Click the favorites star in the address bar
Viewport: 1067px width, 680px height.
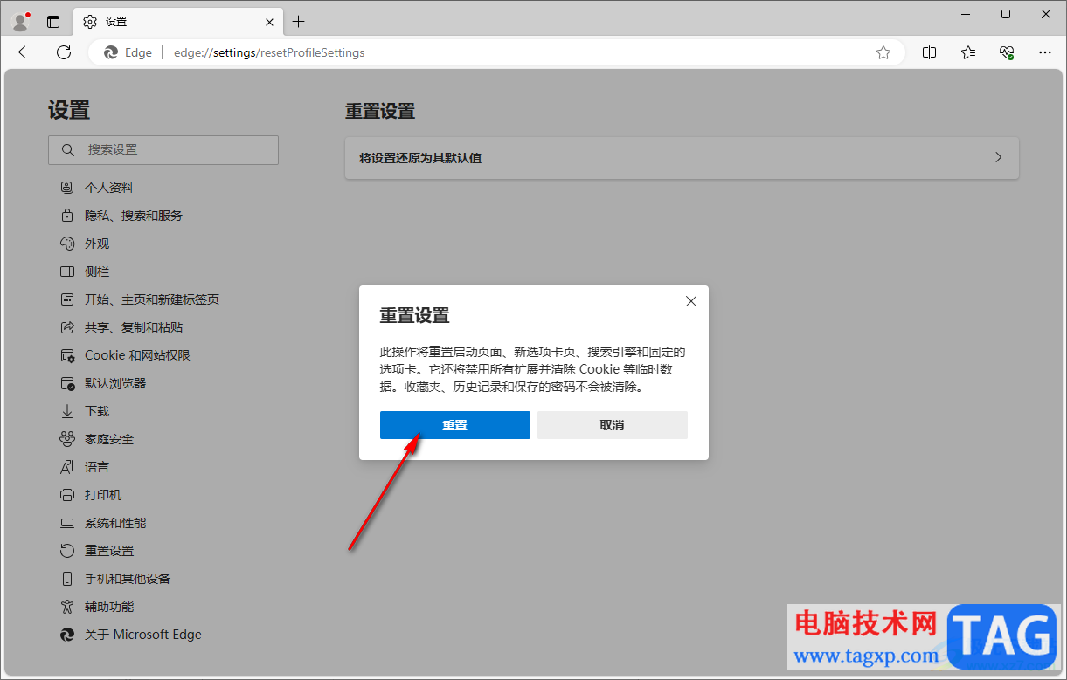click(x=883, y=52)
